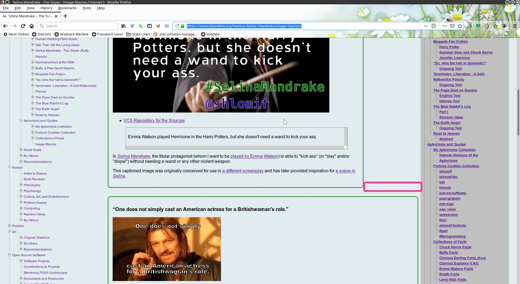Collapse the Essays tree node
The image size is (520, 284).
click(x=9, y=167)
